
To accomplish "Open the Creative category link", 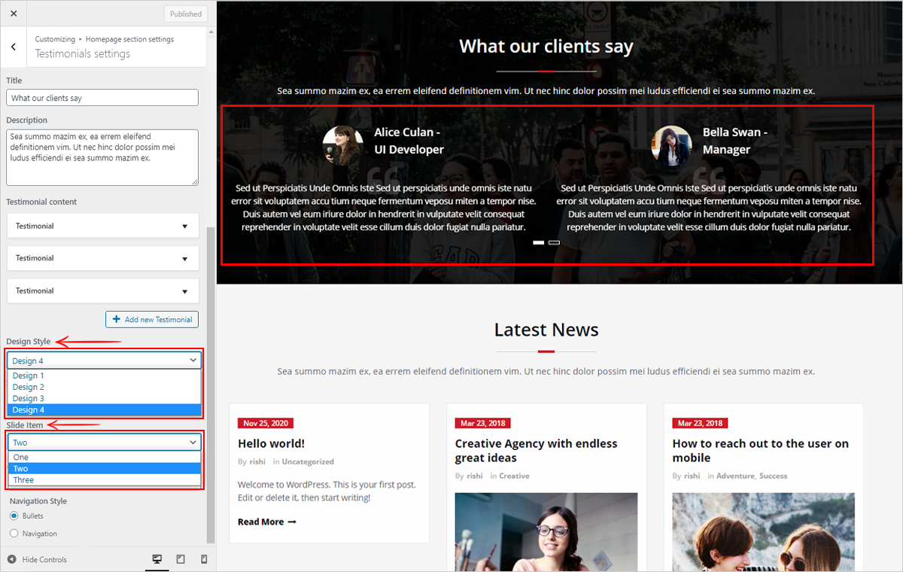I will click(514, 476).
